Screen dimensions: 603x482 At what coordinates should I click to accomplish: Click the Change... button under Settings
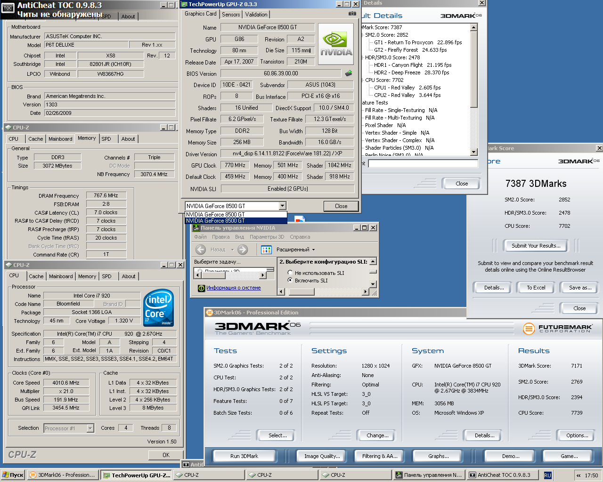click(x=377, y=435)
